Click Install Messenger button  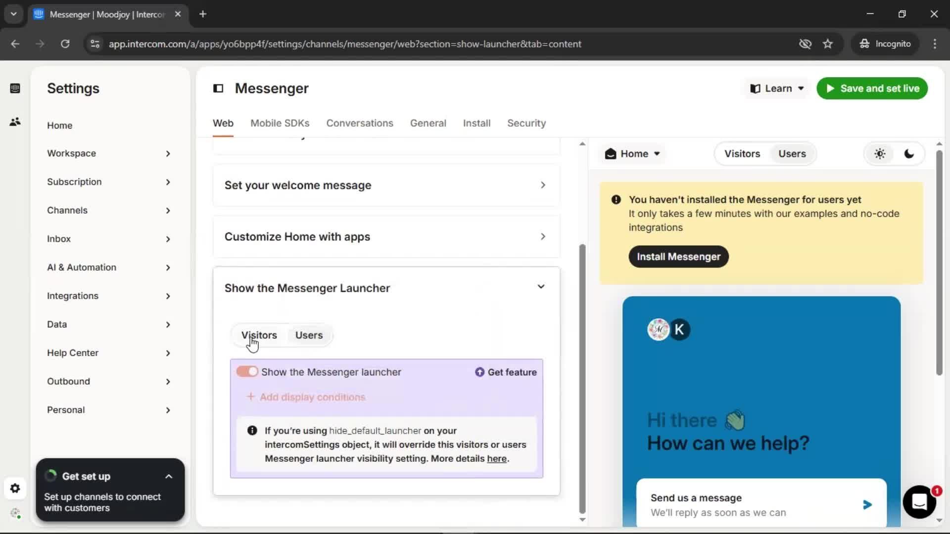click(678, 257)
